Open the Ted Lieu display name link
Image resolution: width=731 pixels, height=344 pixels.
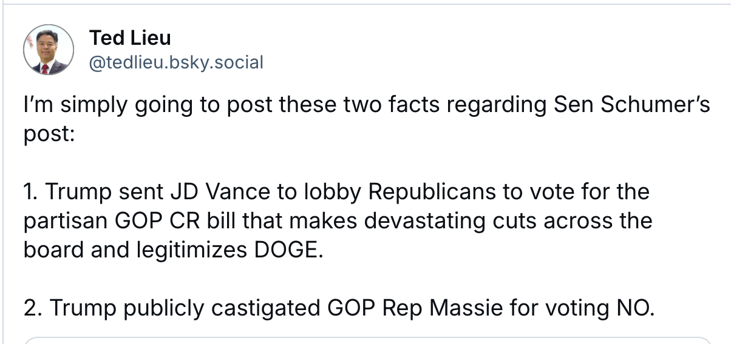[x=130, y=38]
